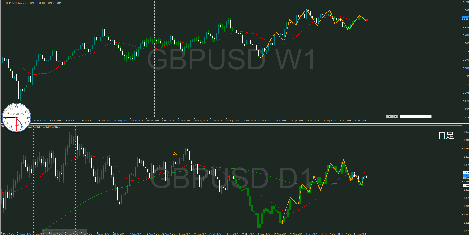Image resolution: width=469 pixels, height=235 pixels.
Task: Click the blue current price tag on weekly axis
Action: (465, 18)
